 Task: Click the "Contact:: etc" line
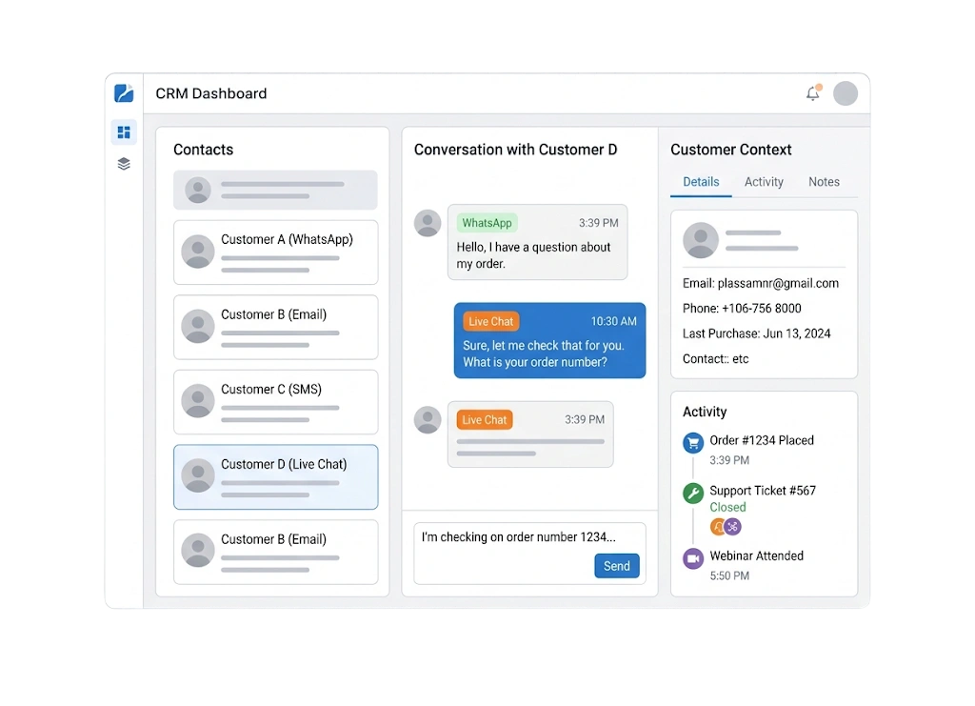tap(716, 358)
